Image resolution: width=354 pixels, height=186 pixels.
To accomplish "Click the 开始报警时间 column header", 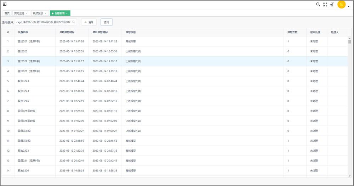I will point(67,32).
